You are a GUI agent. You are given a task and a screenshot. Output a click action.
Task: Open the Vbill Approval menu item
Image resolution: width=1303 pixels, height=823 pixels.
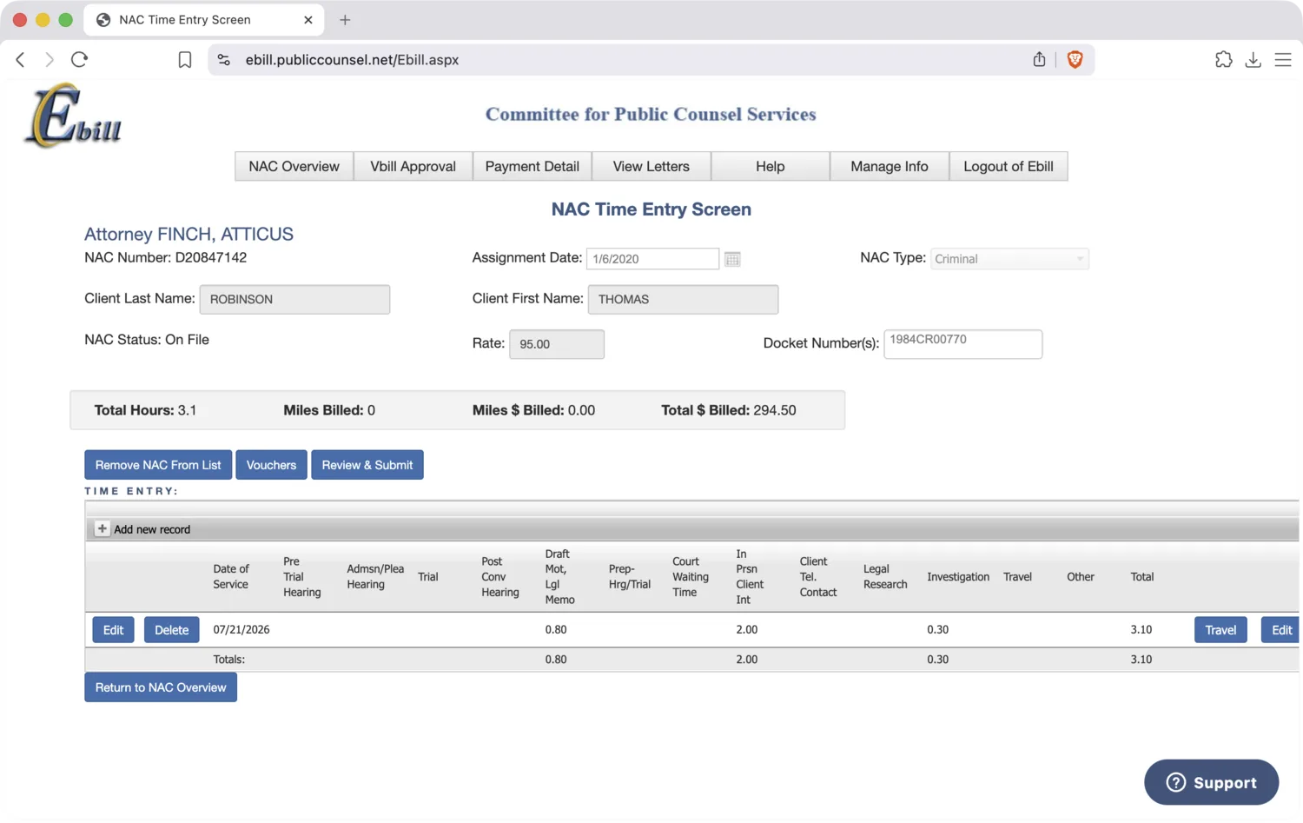(413, 166)
